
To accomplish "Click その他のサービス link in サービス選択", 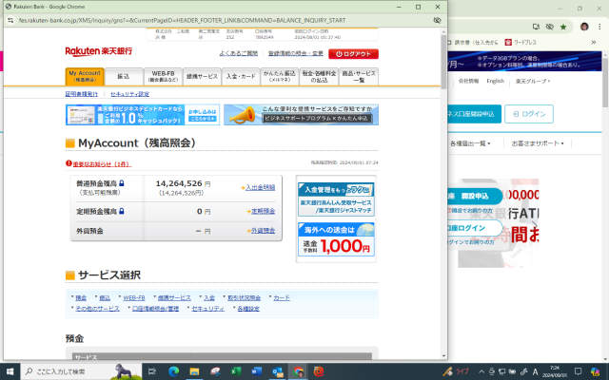I will click(97, 308).
